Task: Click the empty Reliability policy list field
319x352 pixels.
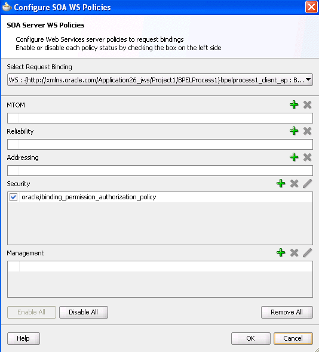Action: tap(160, 144)
